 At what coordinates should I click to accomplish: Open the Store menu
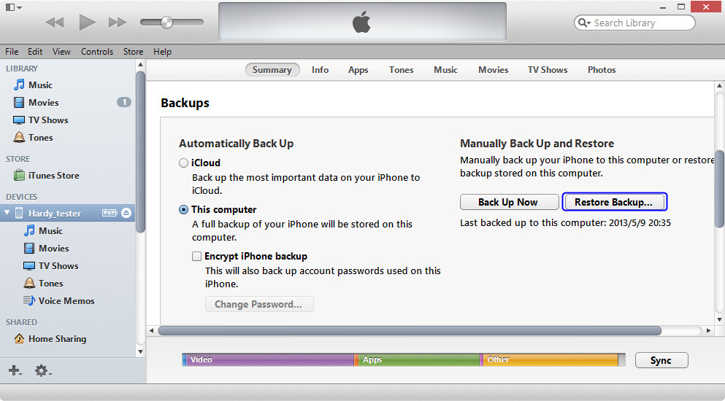click(x=133, y=51)
